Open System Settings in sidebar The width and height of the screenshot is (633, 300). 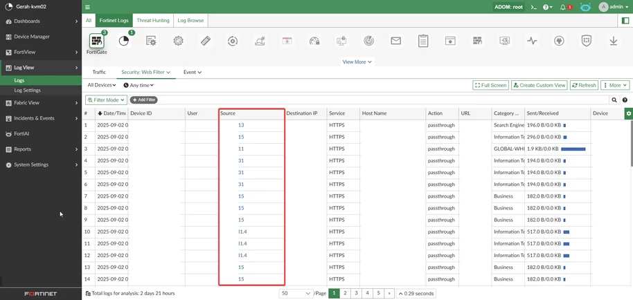41,165
